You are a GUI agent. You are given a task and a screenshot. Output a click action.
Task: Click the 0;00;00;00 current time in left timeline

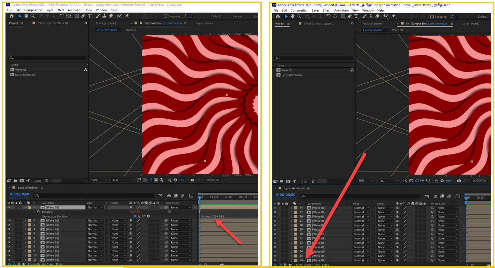coord(19,194)
